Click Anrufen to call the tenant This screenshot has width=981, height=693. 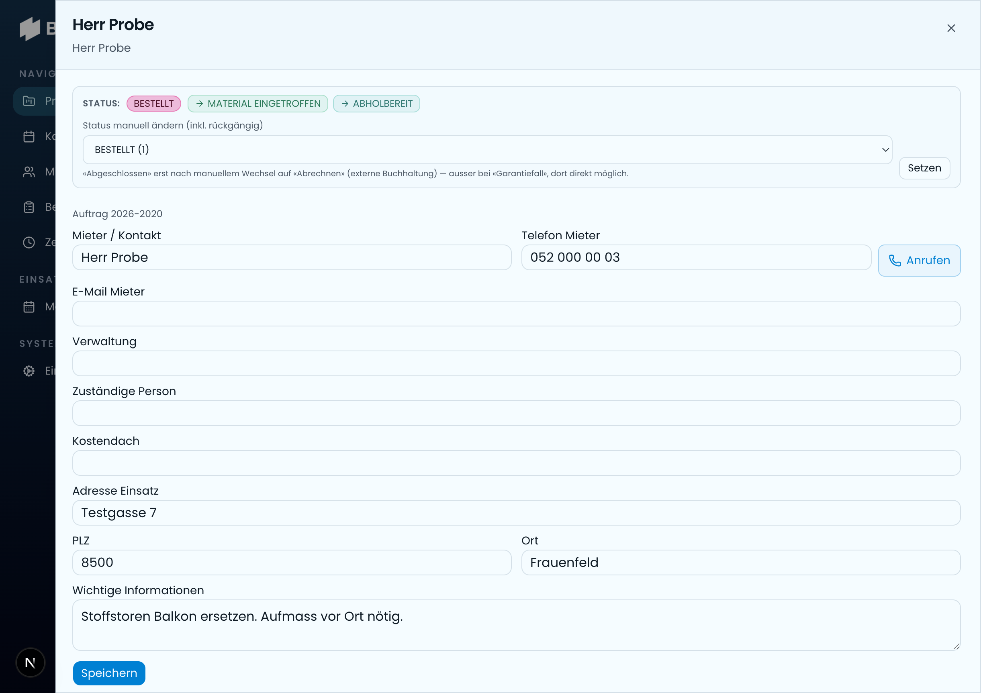tap(920, 261)
